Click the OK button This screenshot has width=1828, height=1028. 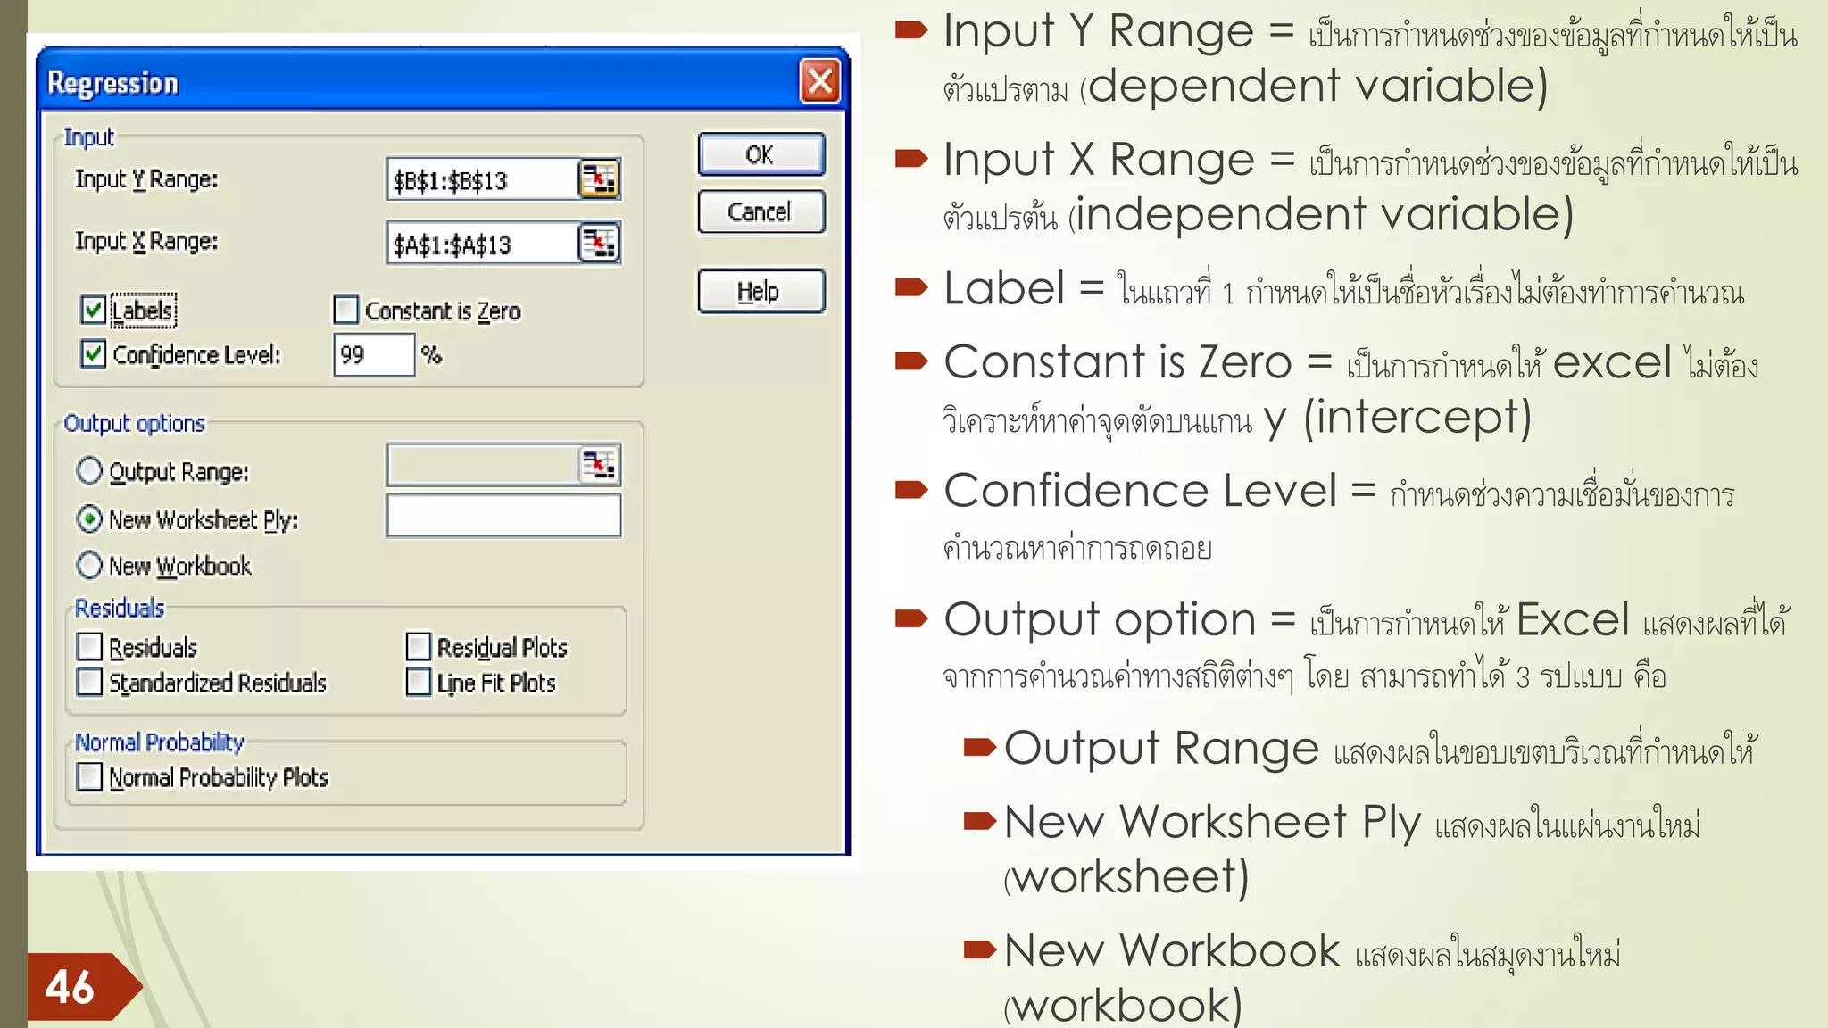click(760, 154)
